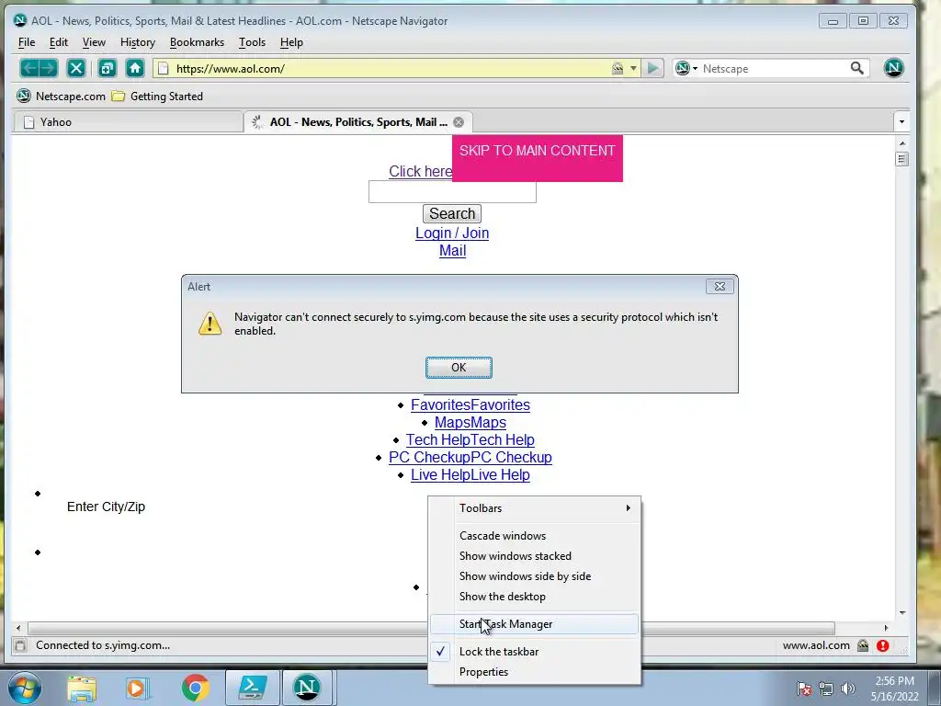Open the MapsMaps link
Image resolution: width=941 pixels, height=706 pixels.
click(x=470, y=423)
